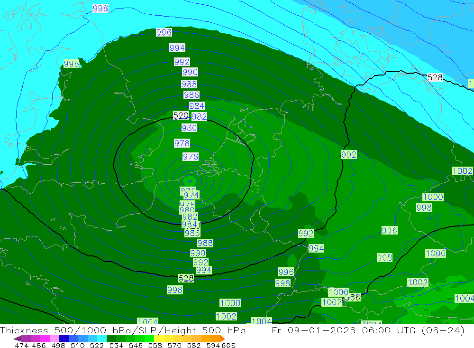Click the purple arrow at legend's left end
Viewport: 474px width, 348px height.
click(x=17, y=339)
